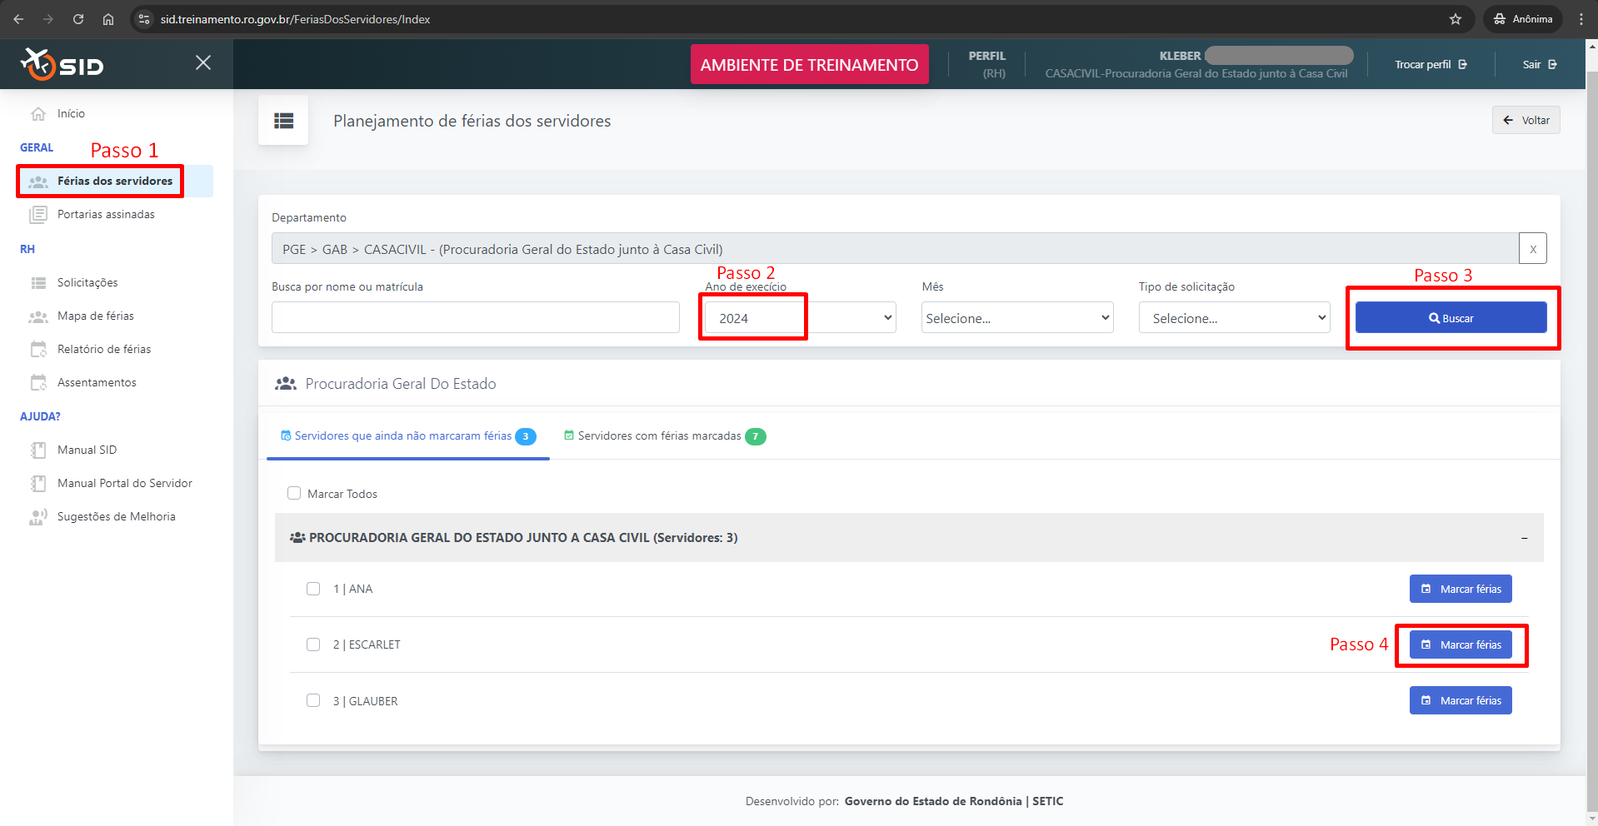Check the Marcar Todos checkbox
This screenshot has height=826, width=1598.
294,493
